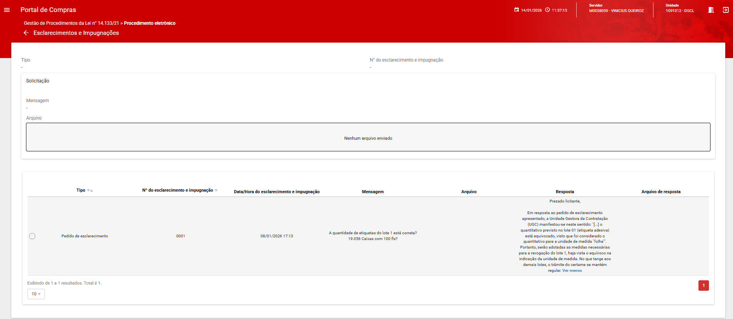The height and width of the screenshot is (319, 733).
Task: Click the Resposta column header
Action: pos(565,192)
